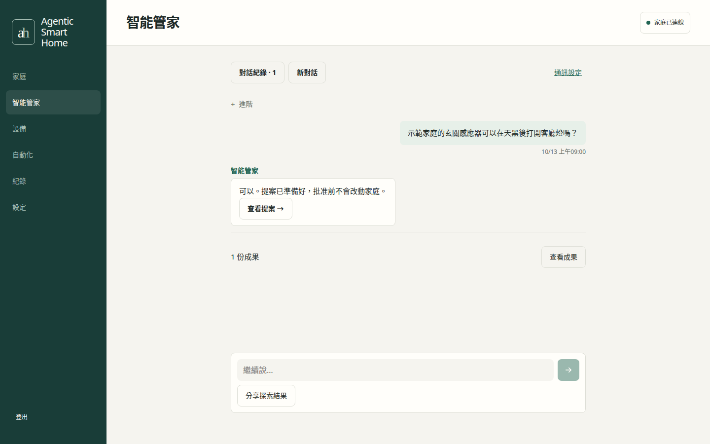Select 智能管家 in the sidebar
Screen dimensions: 710x444
tap(53, 103)
